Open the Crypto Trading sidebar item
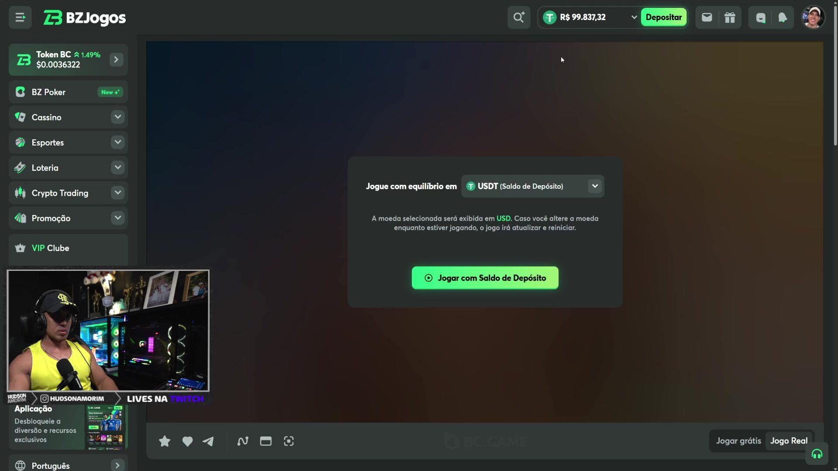Screen dimensions: 838x471 click(x=68, y=193)
